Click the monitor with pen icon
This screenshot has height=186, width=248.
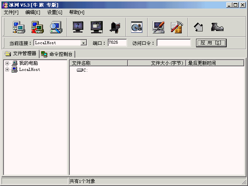click(158, 27)
